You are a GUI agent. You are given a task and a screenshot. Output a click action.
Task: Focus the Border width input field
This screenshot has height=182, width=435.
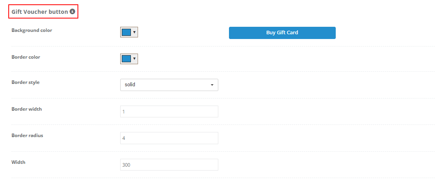pos(169,111)
